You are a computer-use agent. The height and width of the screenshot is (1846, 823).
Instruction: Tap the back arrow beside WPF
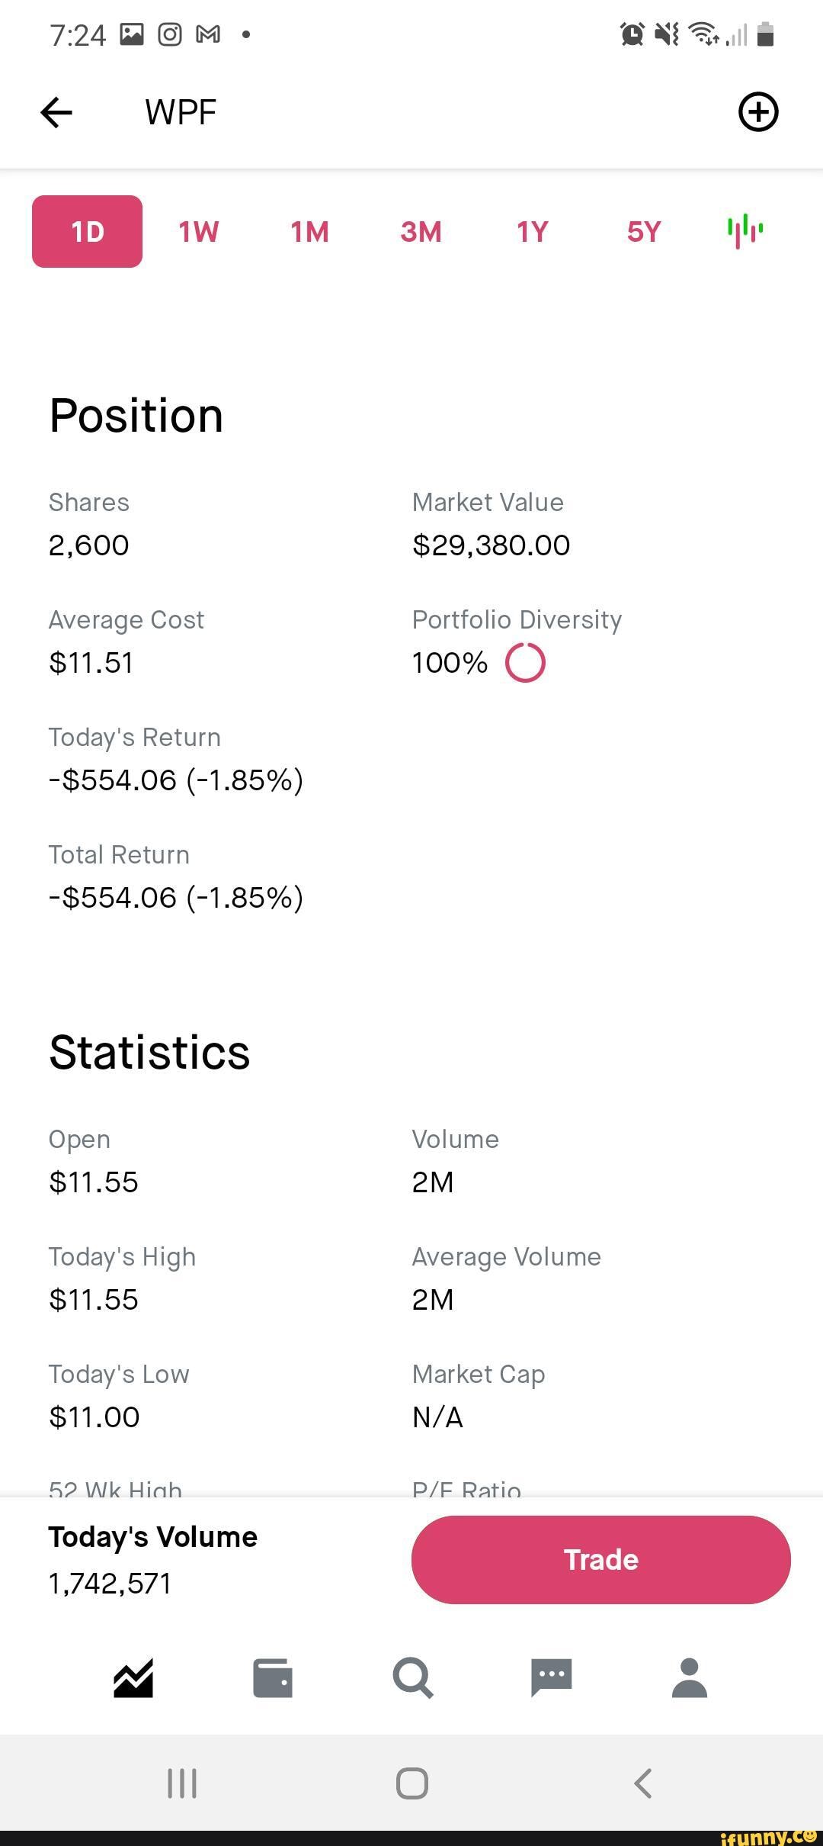tap(56, 113)
